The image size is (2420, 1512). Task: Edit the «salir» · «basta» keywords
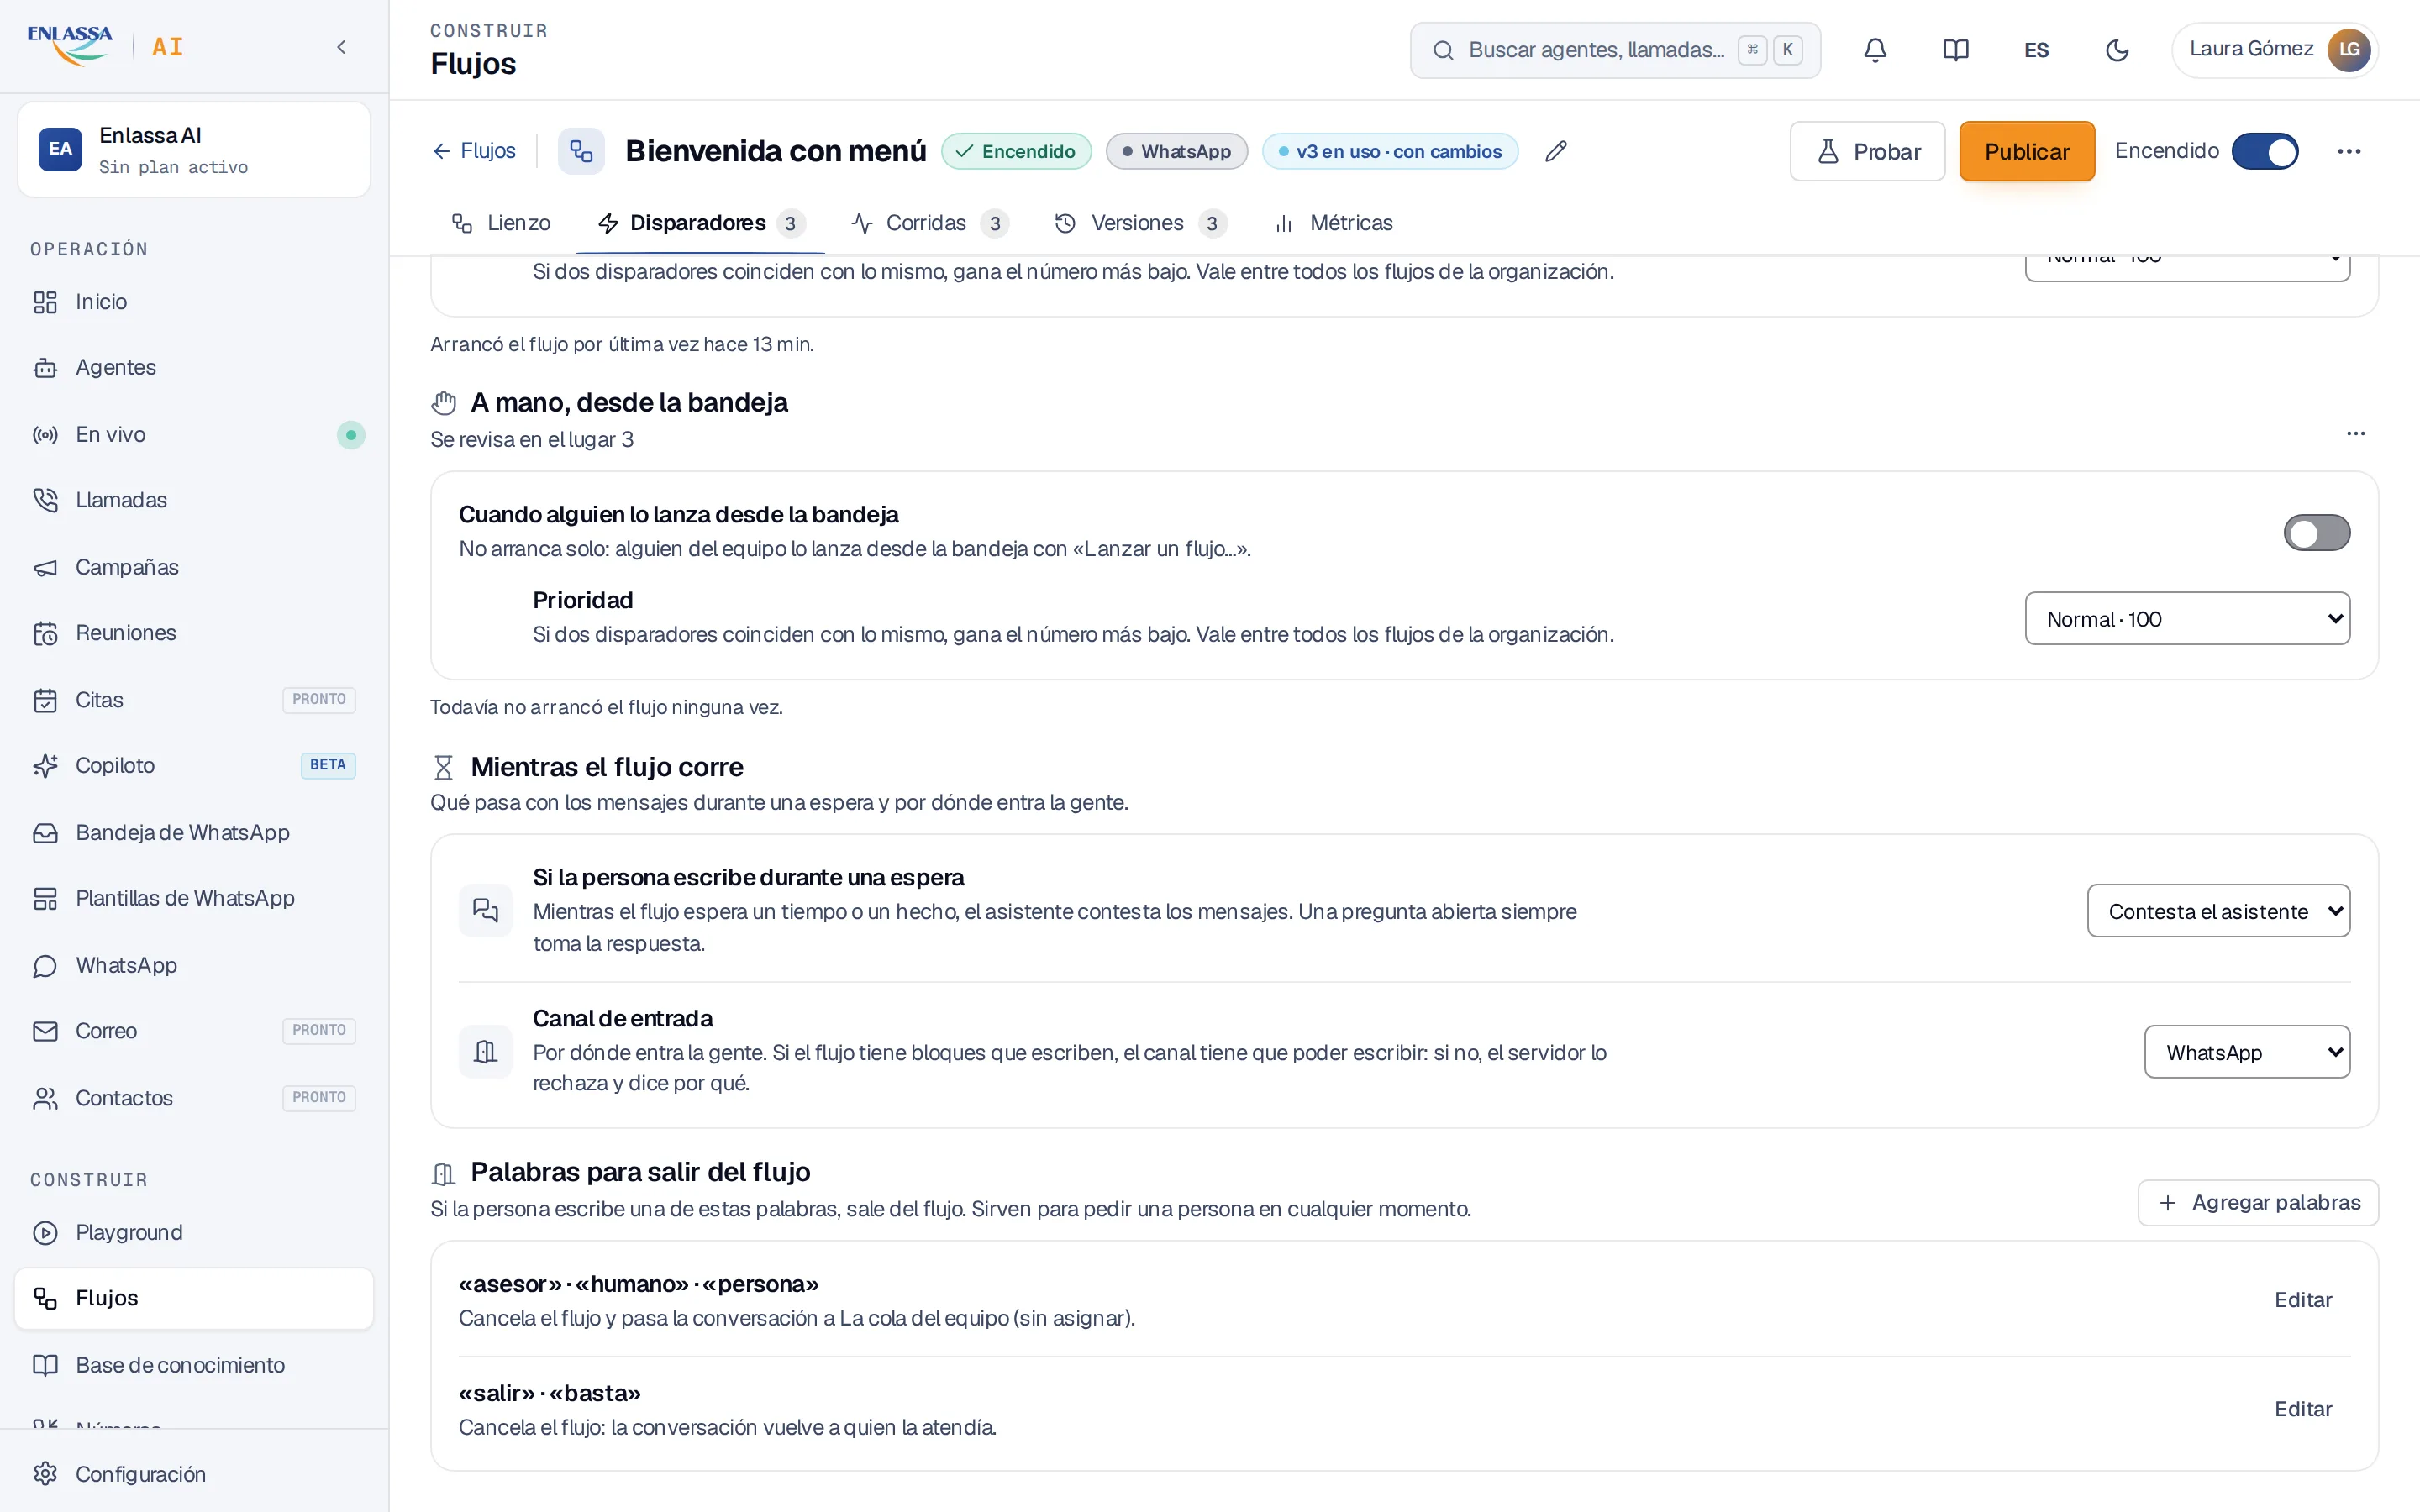pyautogui.click(x=2303, y=1409)
